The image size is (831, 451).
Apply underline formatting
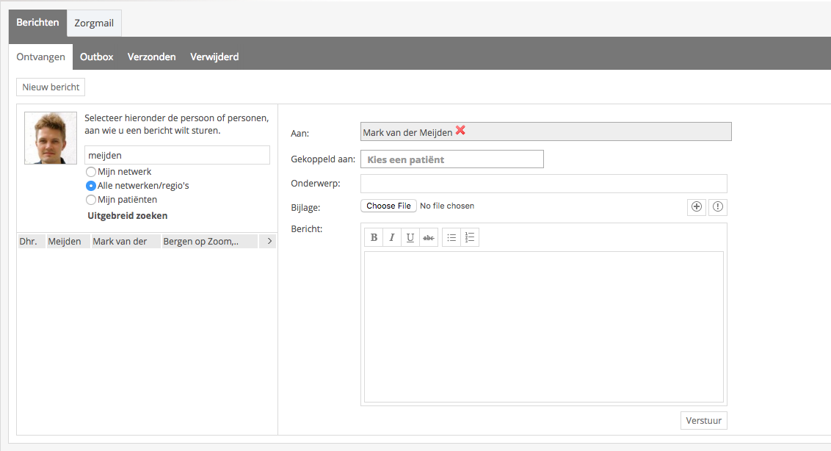410,237
